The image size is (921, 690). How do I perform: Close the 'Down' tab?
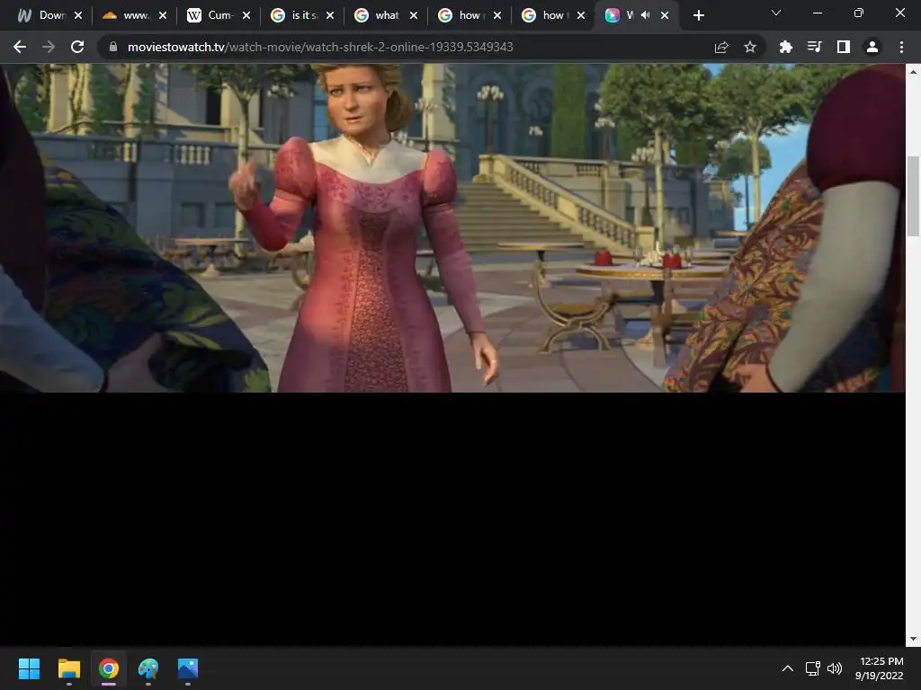[78, 16]
